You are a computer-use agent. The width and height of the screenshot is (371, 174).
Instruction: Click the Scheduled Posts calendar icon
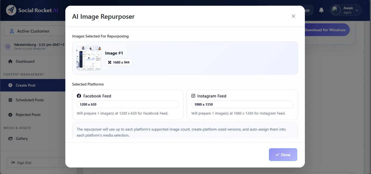click(10, 100)
